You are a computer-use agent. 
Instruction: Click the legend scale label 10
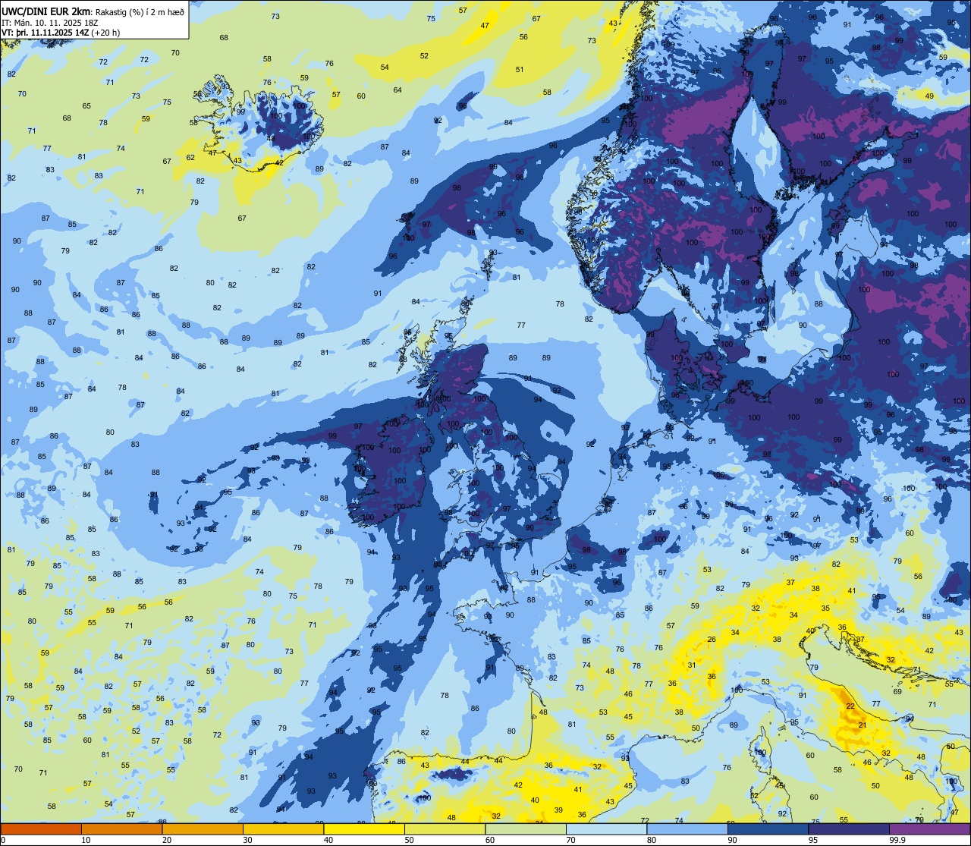[x=86, y=840]
